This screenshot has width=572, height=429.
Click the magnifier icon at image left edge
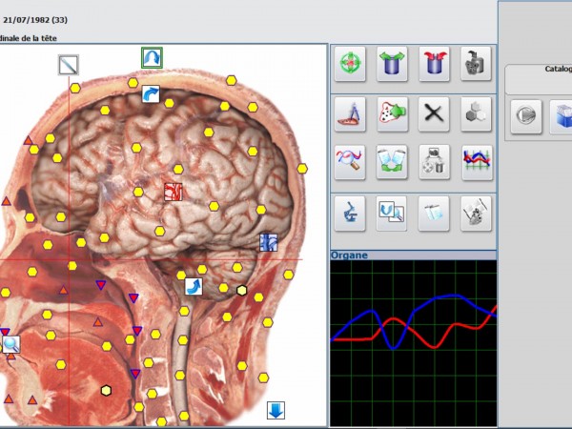[10, 344]
